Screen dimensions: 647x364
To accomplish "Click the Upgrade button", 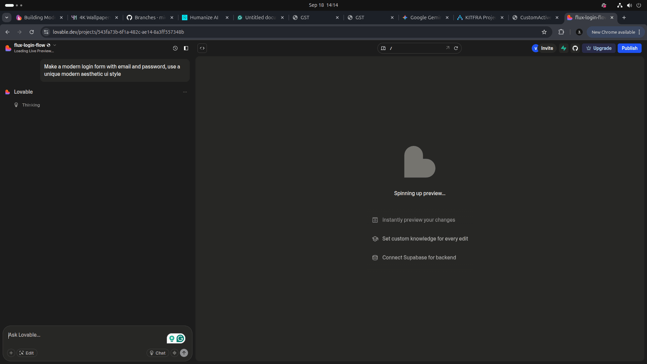I will tap(599, 48).
